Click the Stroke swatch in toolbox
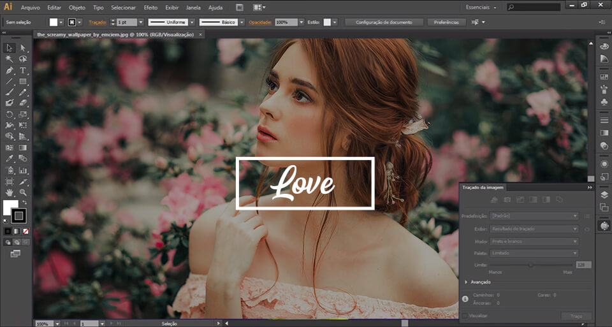 click(x=18, y=215)
